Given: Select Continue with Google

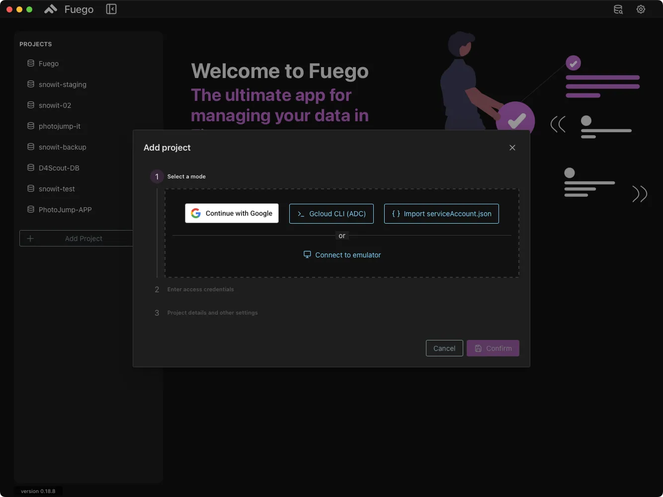Looking at the screenshot, I should 232,213.
